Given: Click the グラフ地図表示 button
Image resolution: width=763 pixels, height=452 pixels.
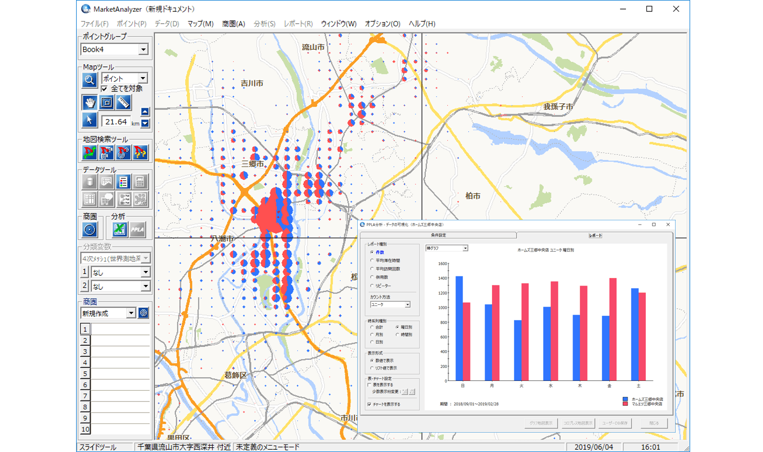Looking at the screenshot, I should coord(542,423).
